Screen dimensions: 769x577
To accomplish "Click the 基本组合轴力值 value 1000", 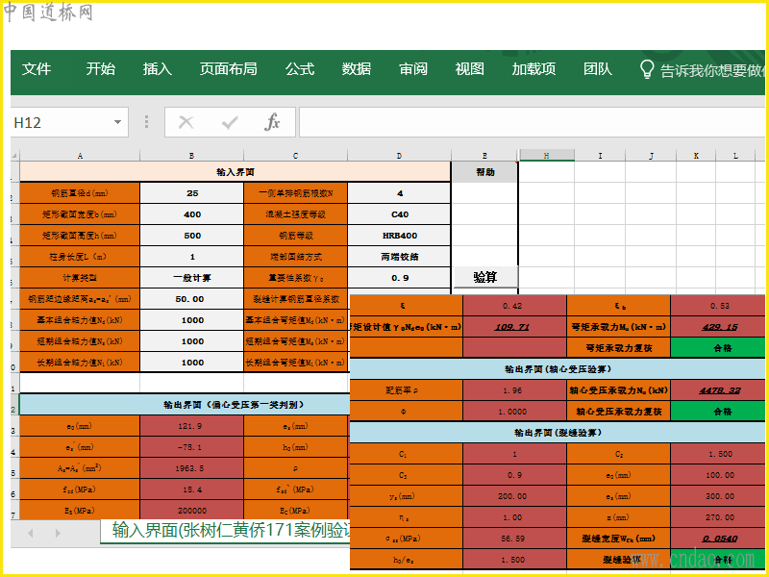I will 191,320.
